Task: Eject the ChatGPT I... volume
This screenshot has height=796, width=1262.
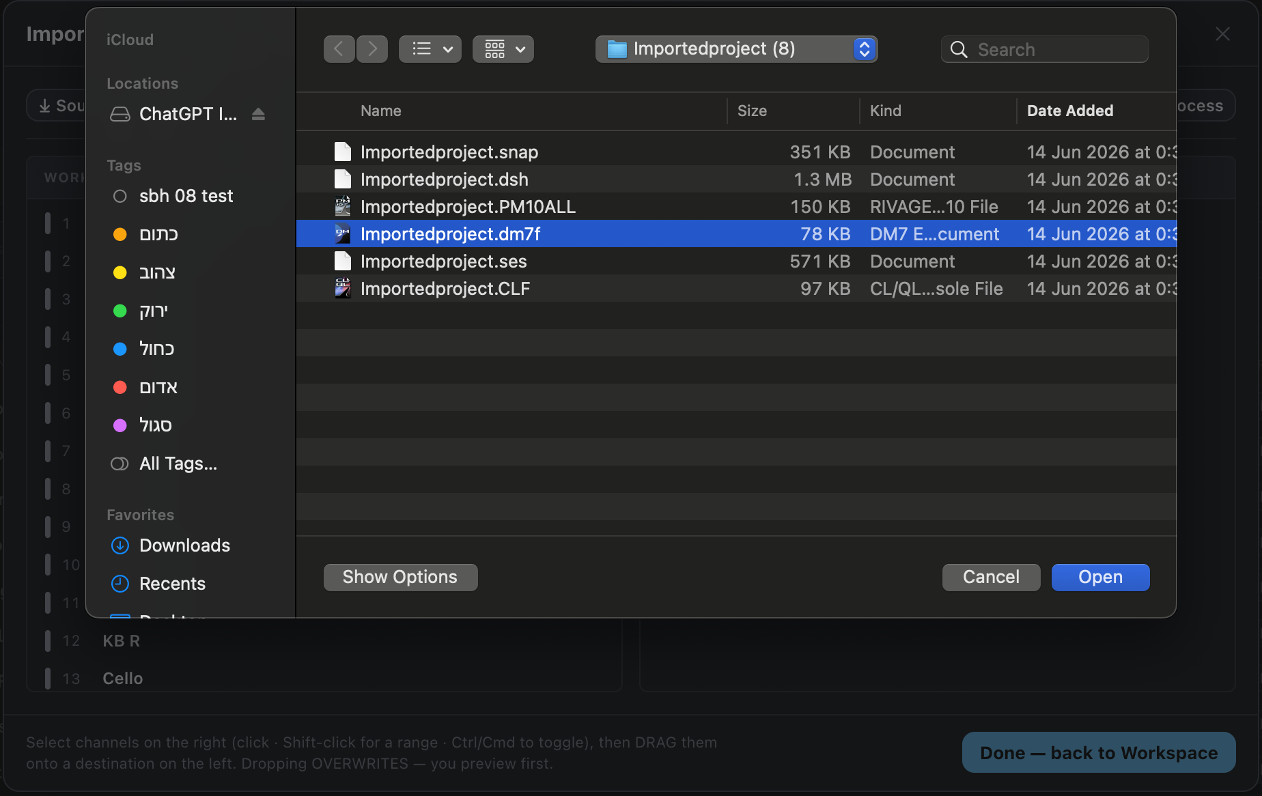Action: (258, 114)
